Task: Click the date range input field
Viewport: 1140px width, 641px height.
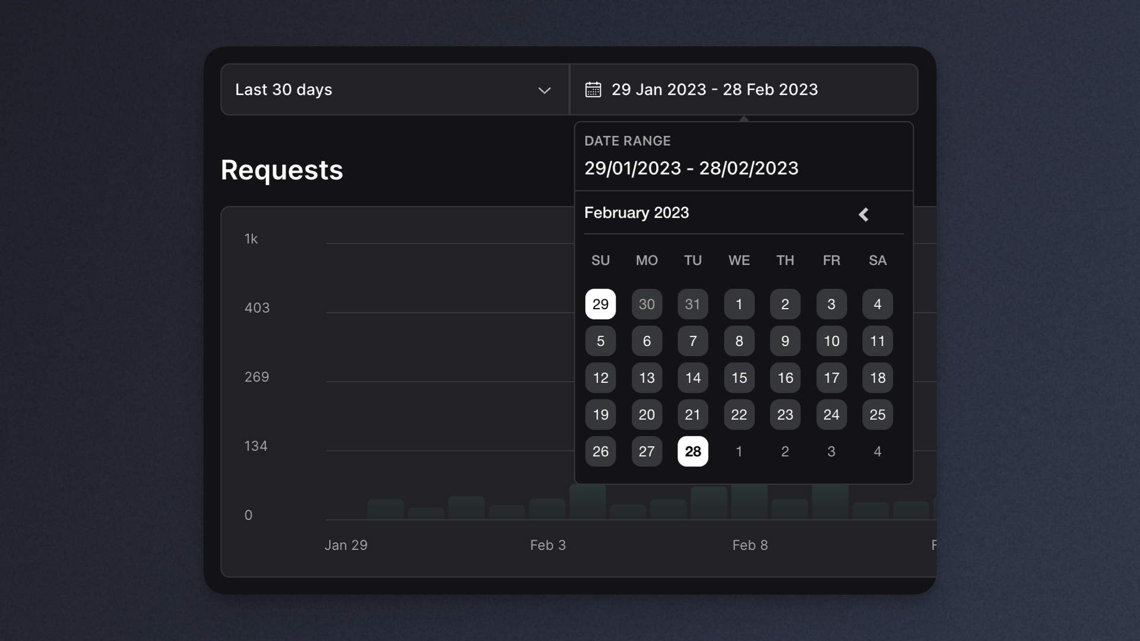Action: pyautogui.click(x=744, y=89)
